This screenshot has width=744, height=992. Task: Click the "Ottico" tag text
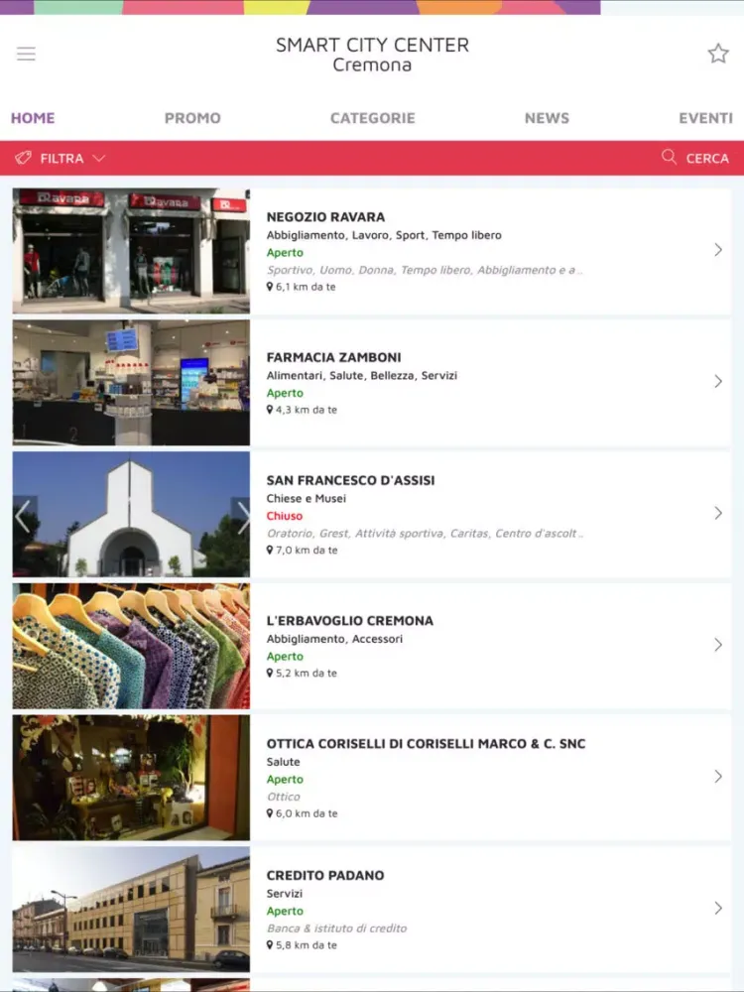click(x=283, y=798)
